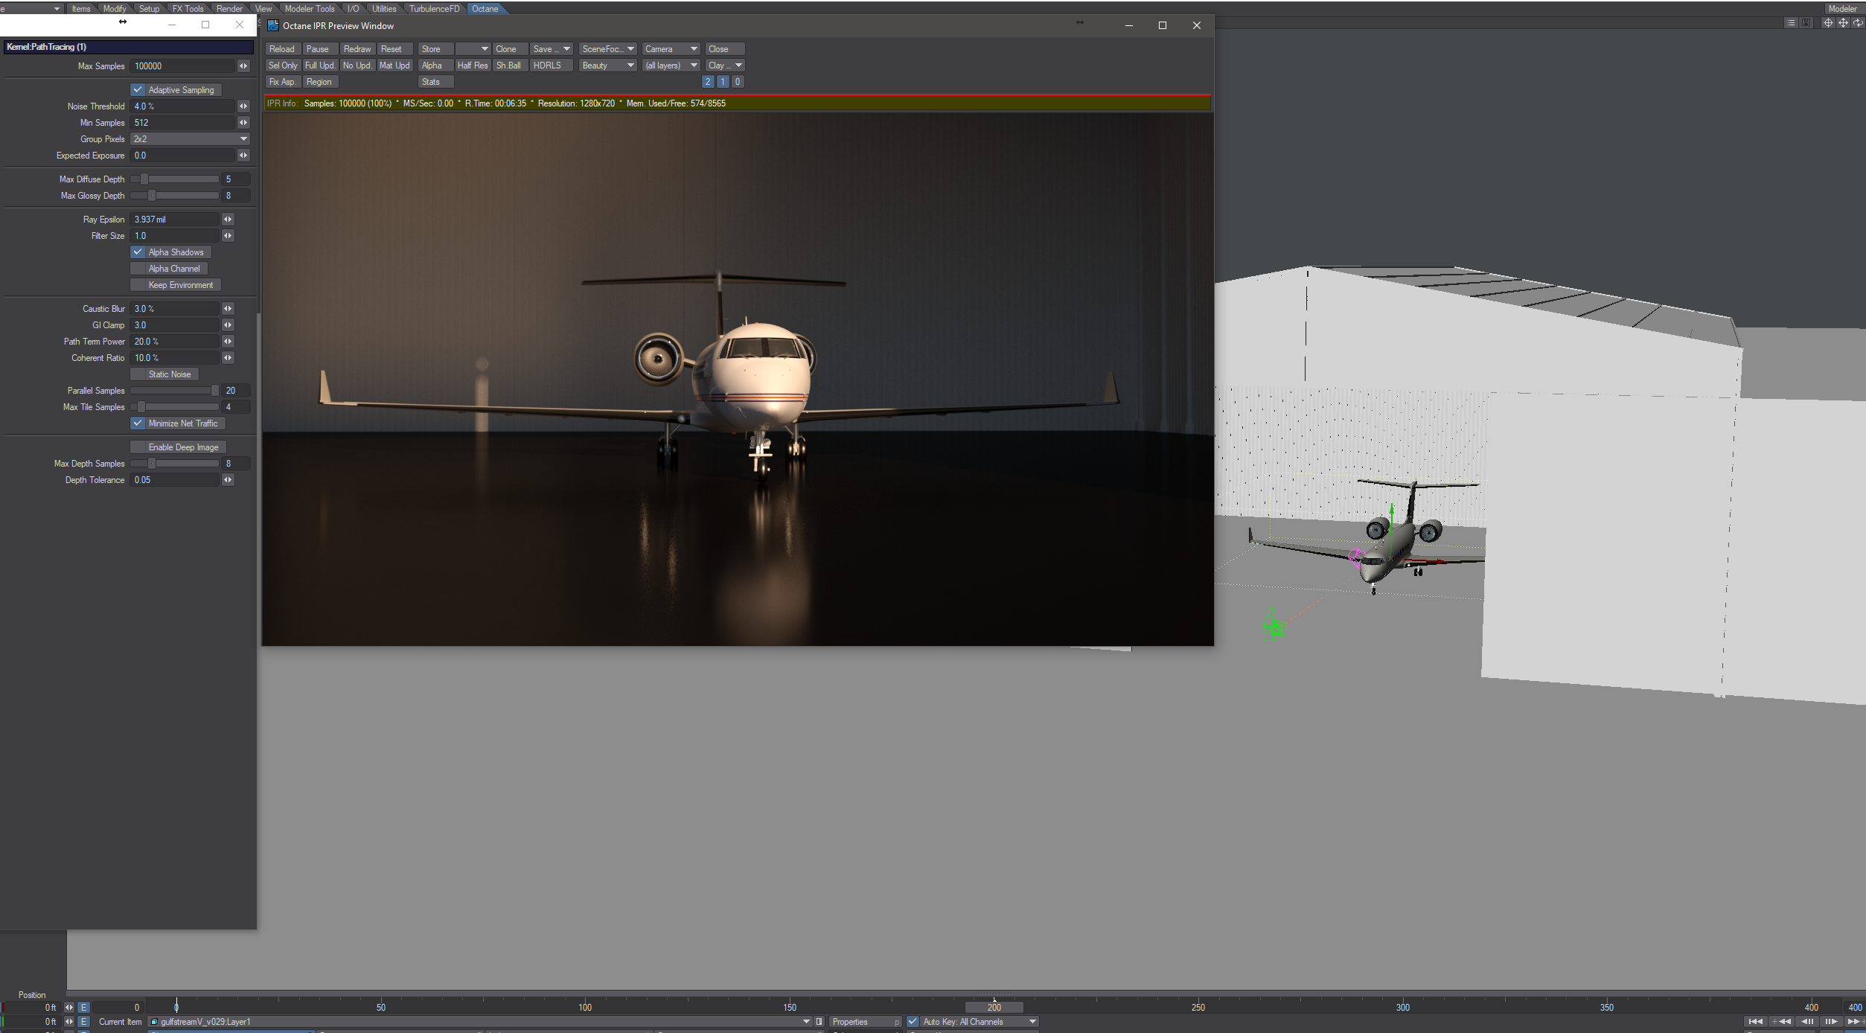Image resolution: width=1866 pixels, height=1033 pixels.
Task: Click the viewport options list icon
Action: pos(1791,23)
